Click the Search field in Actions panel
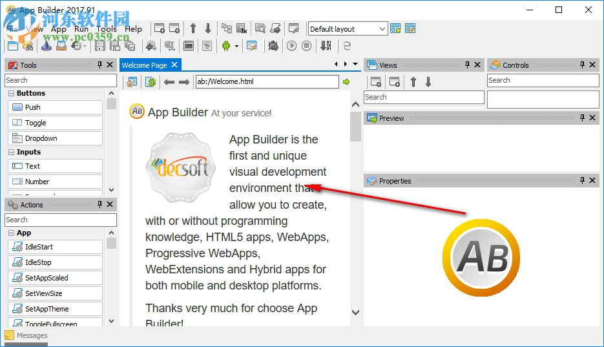This screenshot has height=347, width=604. (x=61, y=220)
